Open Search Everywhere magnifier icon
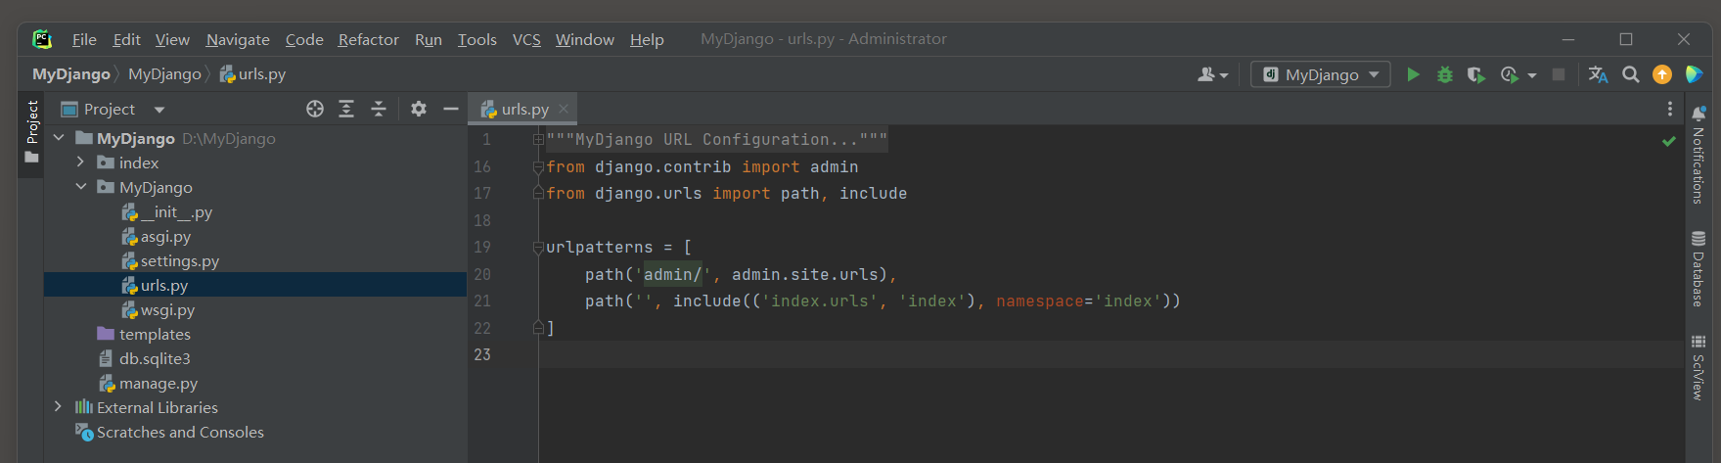1721x463 pixels. click(1631, 74)
